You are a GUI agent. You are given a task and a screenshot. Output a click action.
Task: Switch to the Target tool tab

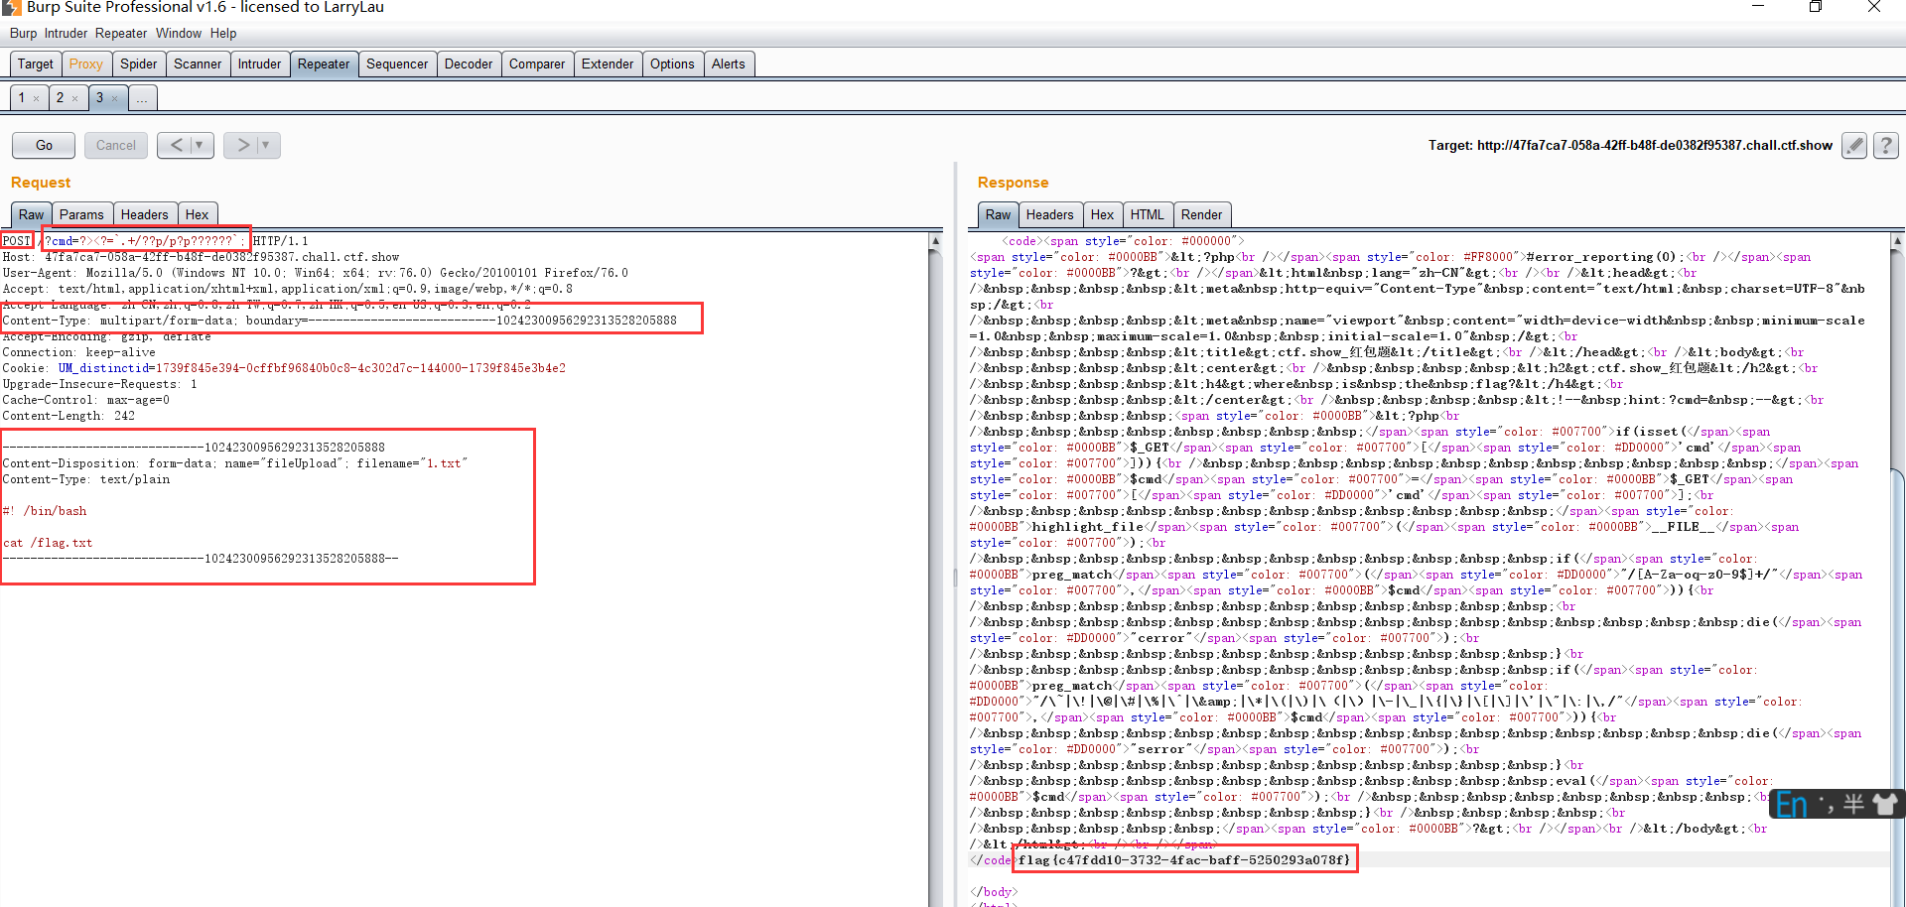tap(36, 64)
